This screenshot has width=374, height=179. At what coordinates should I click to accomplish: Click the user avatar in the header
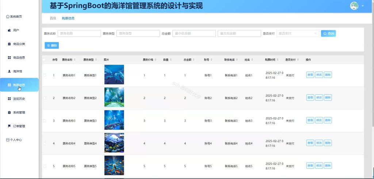point(354,6)
